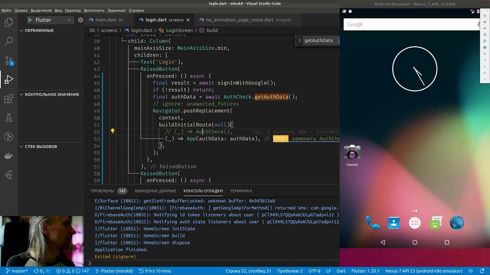Open the app drawer in Android dock

pyautogui.click(x=415, y=223)
